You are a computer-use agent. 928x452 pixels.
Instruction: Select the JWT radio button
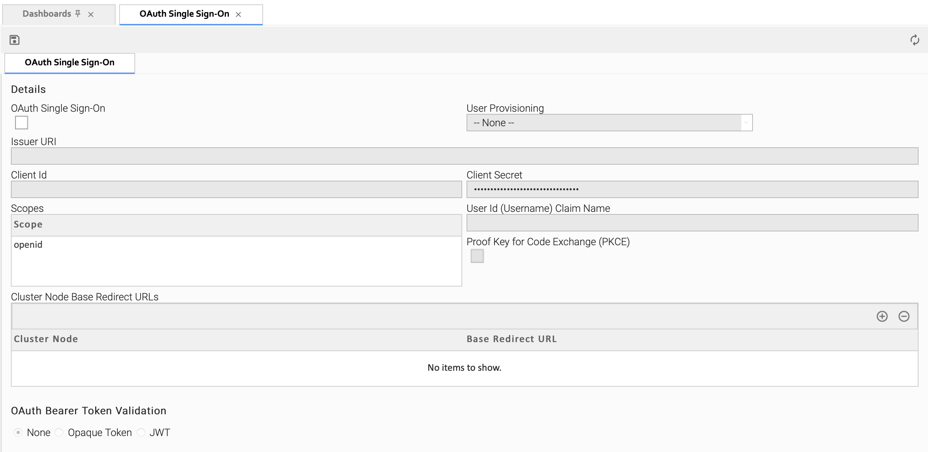click(x=141, y=432)
